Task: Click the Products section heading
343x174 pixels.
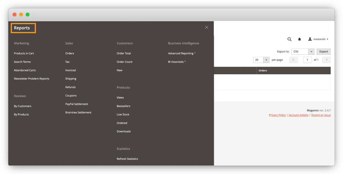Action: click(x=123, y=88)
